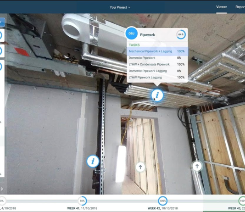Click the WEEK 42, 18/10/2018 label
This screenshot has height=212, width=245.
click(162, 208)
